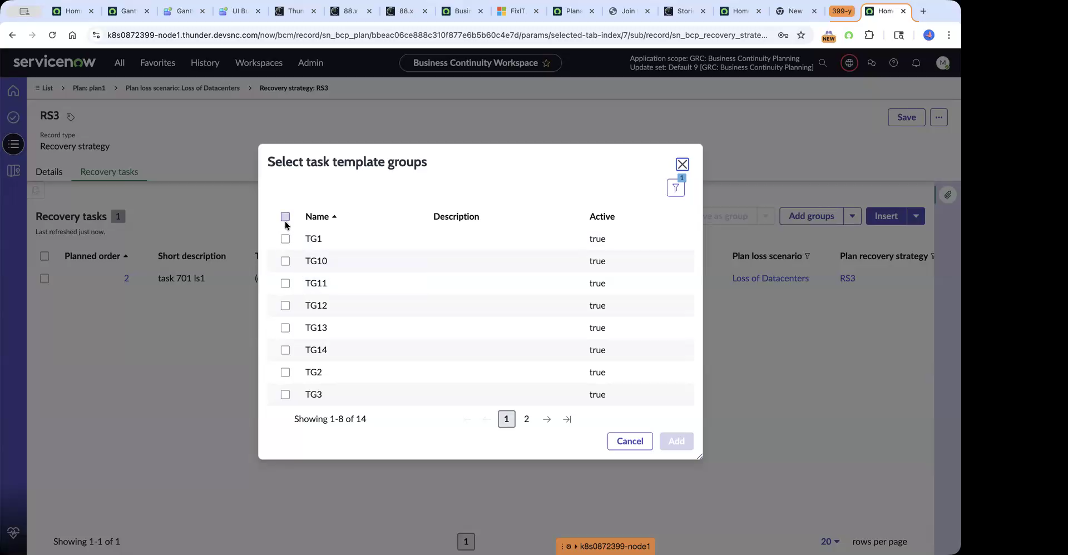
Task: Open the help question mark icon
Action: (x=893, y=63)
